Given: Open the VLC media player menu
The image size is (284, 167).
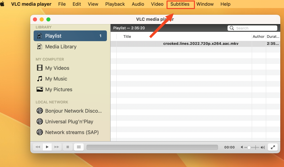Looking at the screenshot, I should click(x=31, y=4).
